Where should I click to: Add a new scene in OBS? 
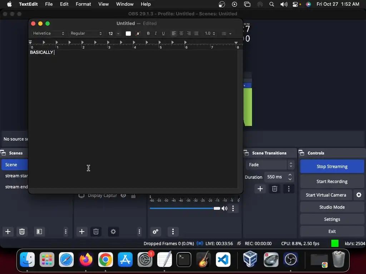(x=8, y=232)
